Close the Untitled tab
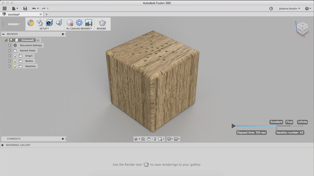314x176 pixels. pyautogui.click(x=41, y=14)
